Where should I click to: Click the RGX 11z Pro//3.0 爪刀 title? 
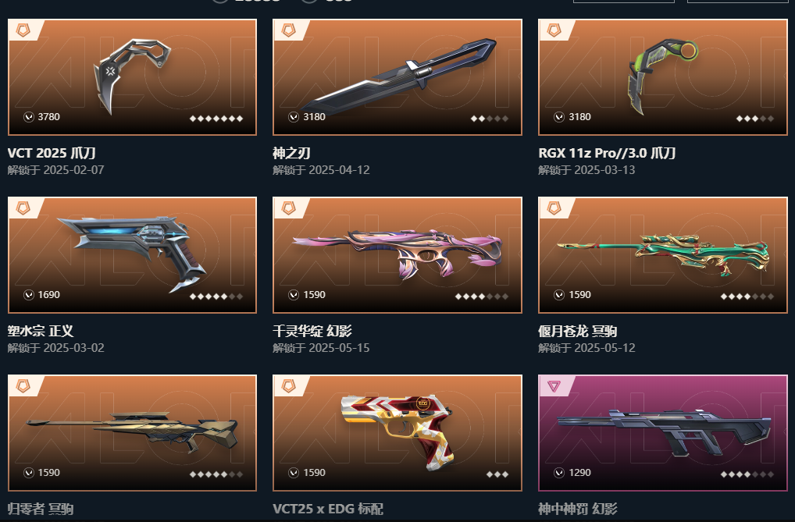pyautogui.click(x=607, y=153)
